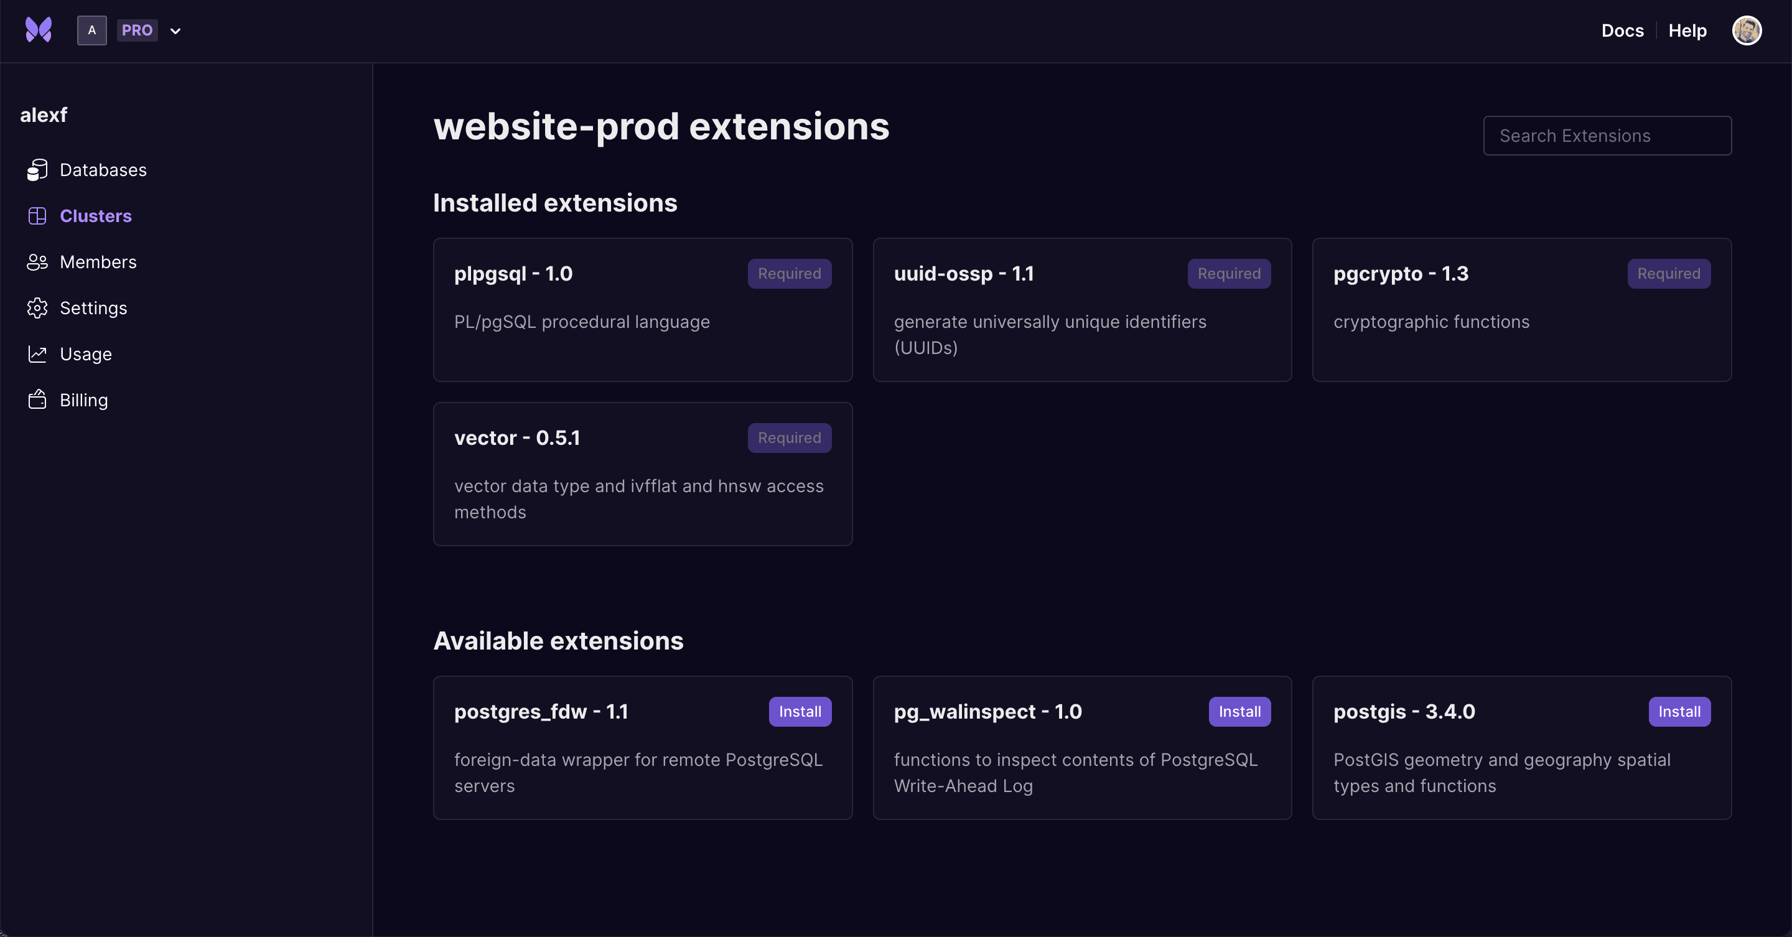The width and height of the screenshot is (1792, 937).
Task: Click Install button for postgres_fdw 1.1
Action: 799,711
